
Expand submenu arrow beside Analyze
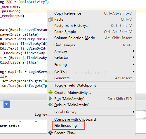pyautogui.click(x=133, y=51)
